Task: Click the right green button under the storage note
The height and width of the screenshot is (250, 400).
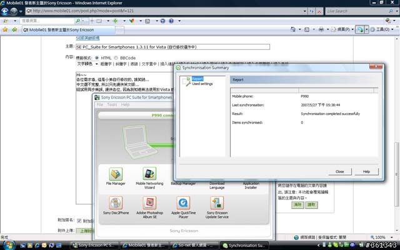Action: click(x=311, y=205)
